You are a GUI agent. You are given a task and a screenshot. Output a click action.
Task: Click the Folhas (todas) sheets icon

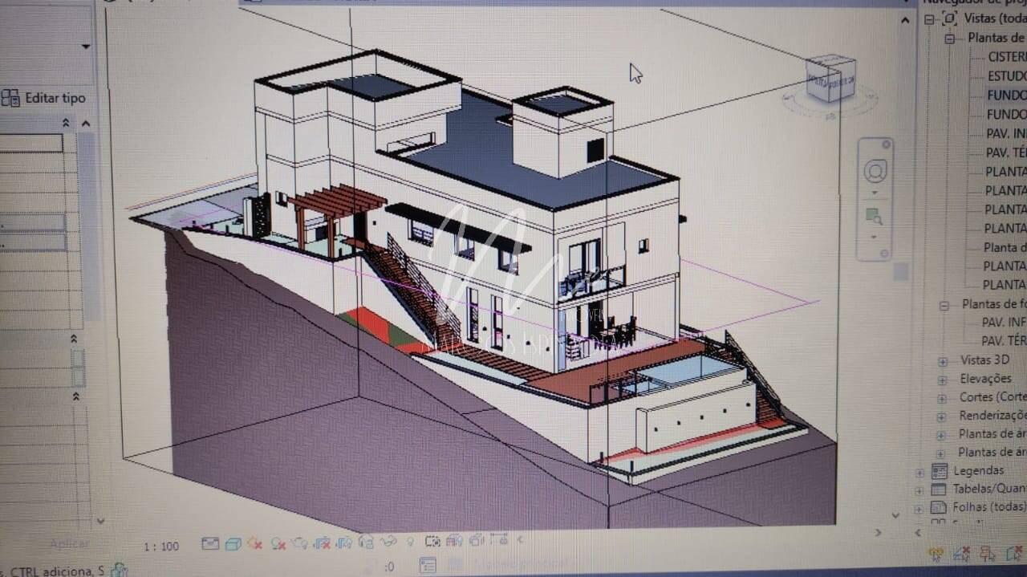pos(939,507)
